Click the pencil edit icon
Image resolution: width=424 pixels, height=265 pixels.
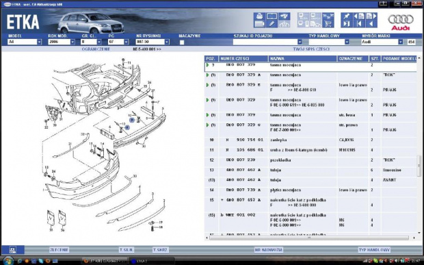[x=271, y=24]
